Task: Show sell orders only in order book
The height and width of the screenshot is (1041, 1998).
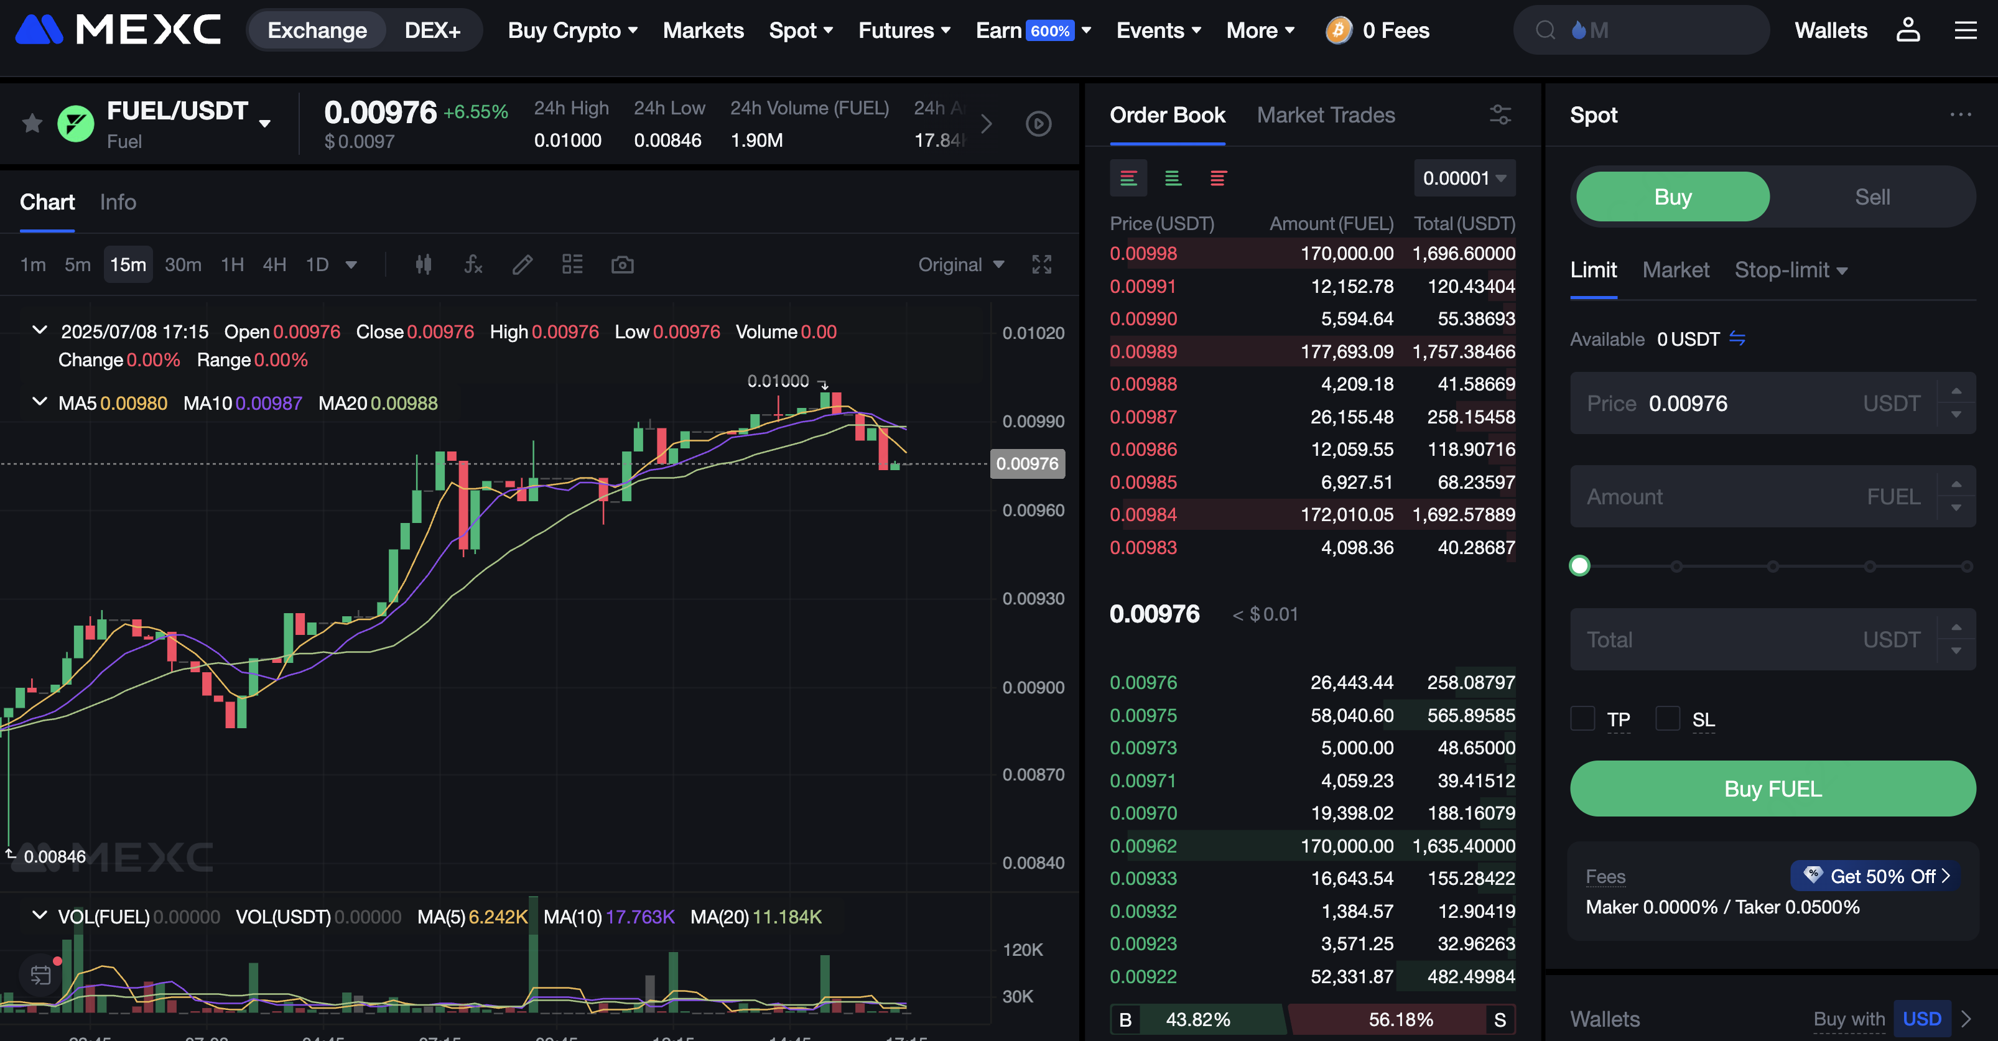Action: [x=1218, y=179]
